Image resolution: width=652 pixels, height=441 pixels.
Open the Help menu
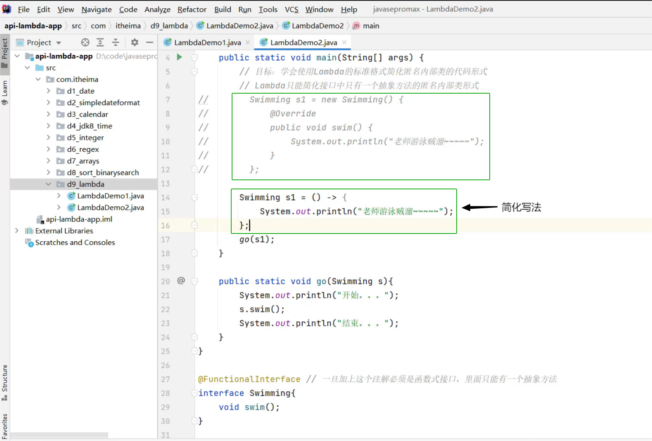349,9
